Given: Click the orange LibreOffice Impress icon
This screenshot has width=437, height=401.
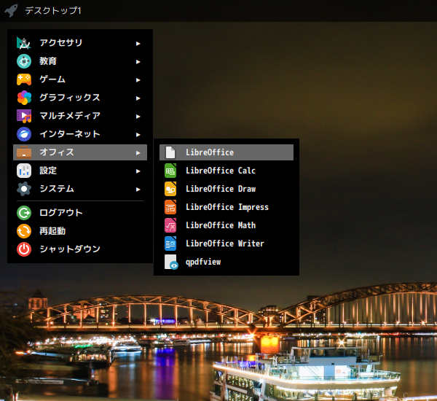Looking at the screenshot, I should tap(170, 207).
